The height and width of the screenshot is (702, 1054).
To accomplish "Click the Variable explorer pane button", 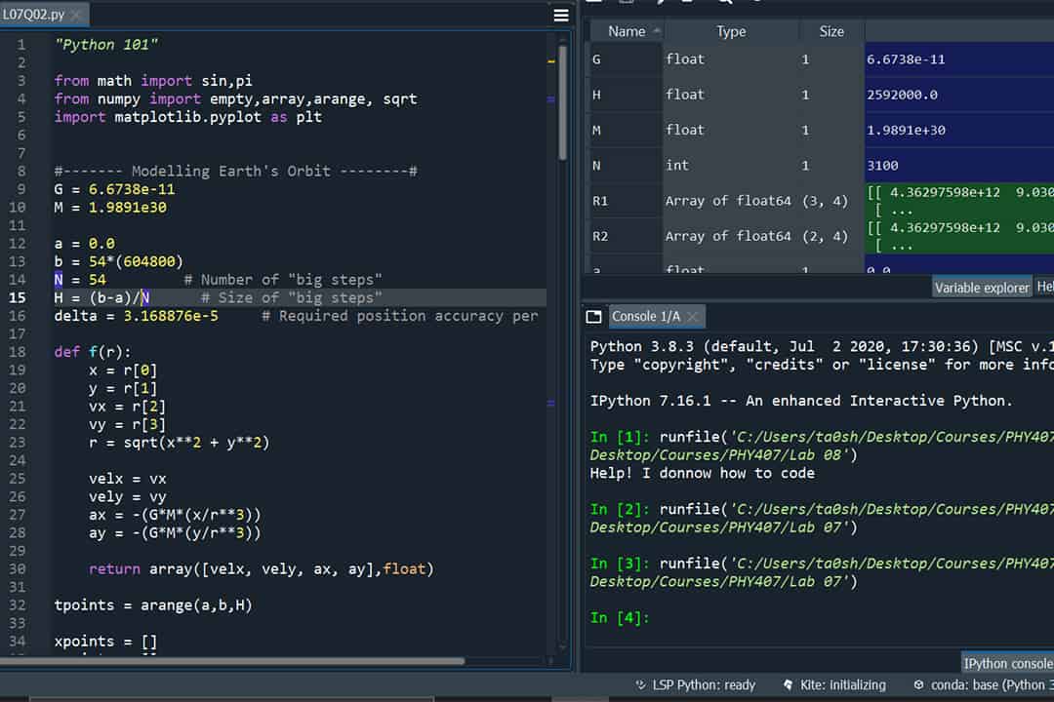I will (981, 287).
